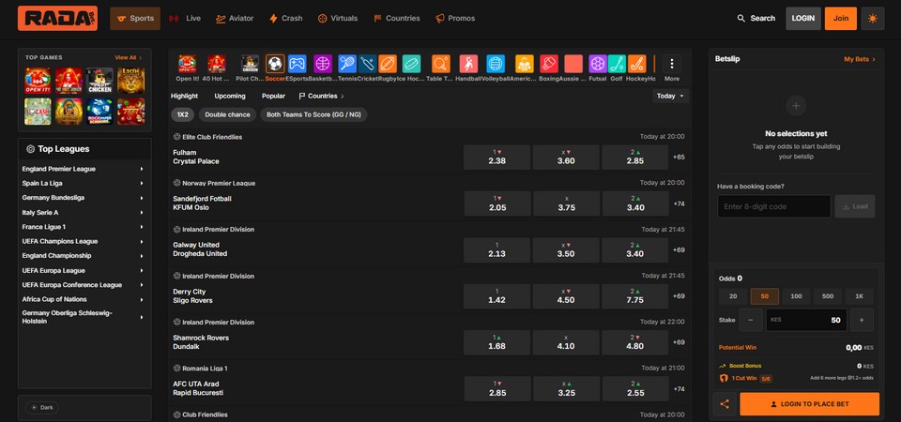This screenshot has width=901, height=422.
Task: Select Both Teams To Score market chip
Action: 313,114
